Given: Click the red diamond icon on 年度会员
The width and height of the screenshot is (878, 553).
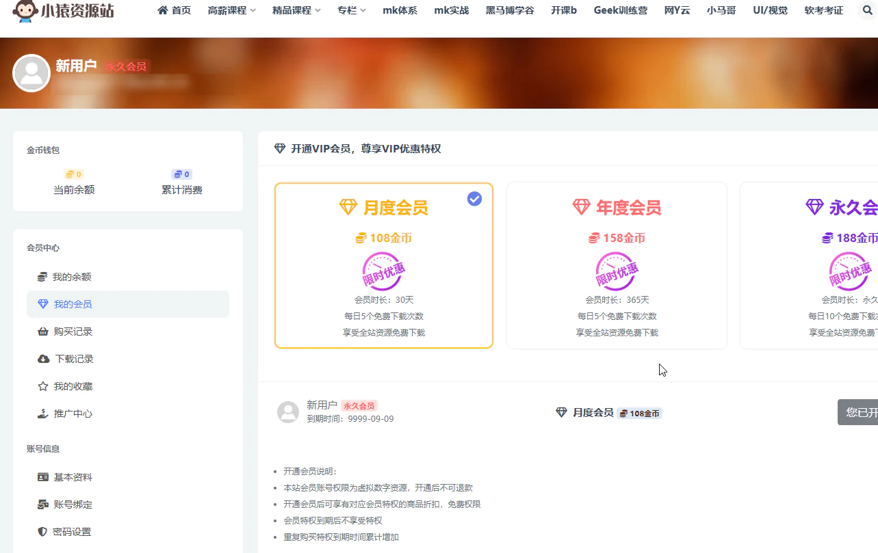Looking at the screenshot, I should 581,207.
